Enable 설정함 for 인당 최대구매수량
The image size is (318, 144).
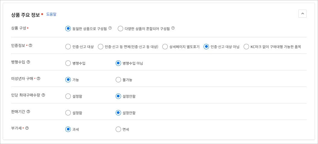point(68,96)
